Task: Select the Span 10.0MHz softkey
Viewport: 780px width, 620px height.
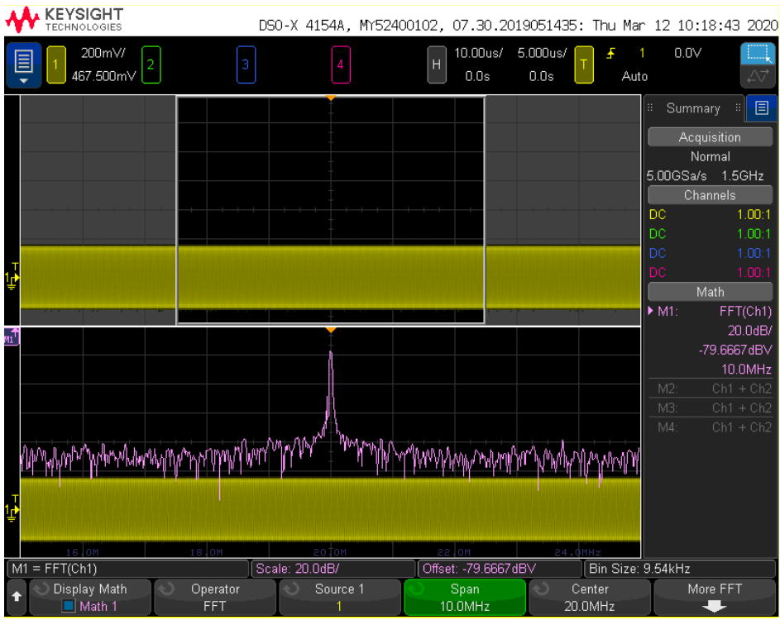Action: tap(464, 597)
